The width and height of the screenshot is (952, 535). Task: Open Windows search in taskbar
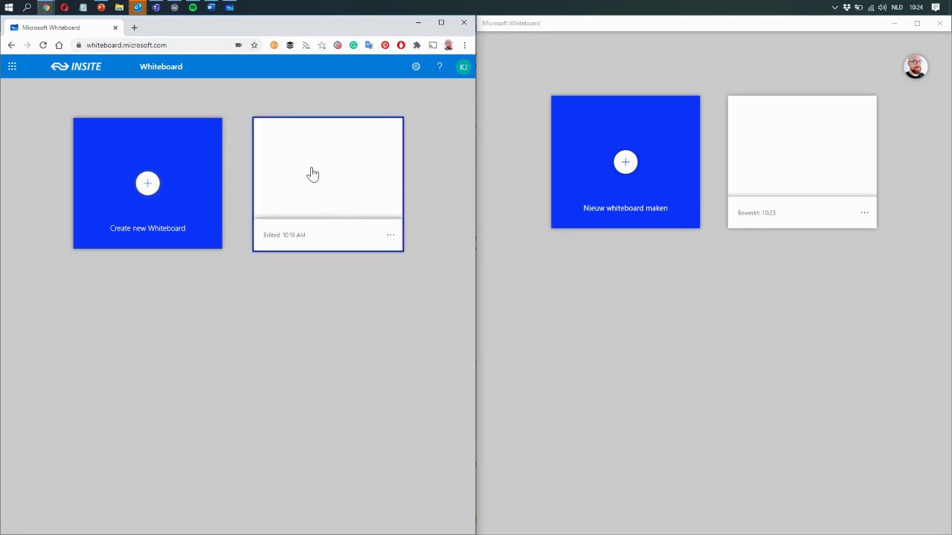point(28,7)
